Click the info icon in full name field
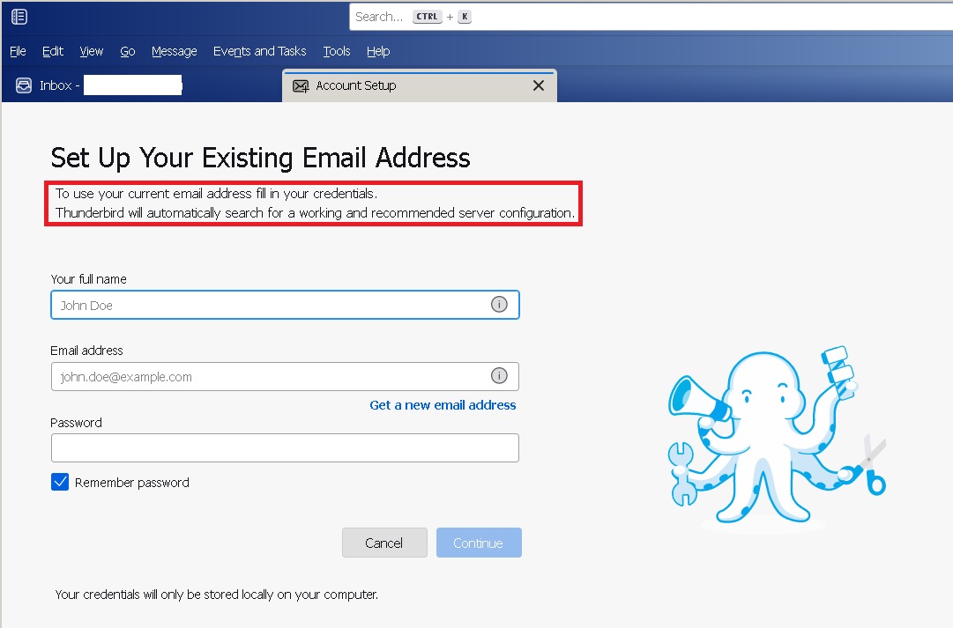 [x=499, y=305]
